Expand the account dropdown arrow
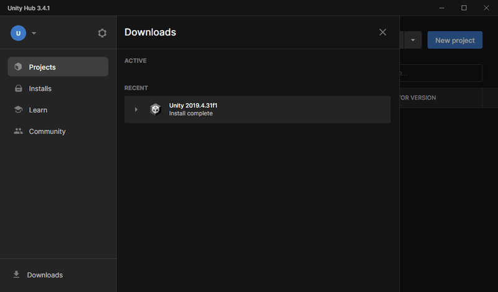This screenshot has height=292, width=498. (34, 33)
